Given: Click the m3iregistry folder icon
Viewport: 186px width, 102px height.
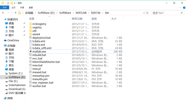Looking at the screenshot, I should [x=31, y=24].
